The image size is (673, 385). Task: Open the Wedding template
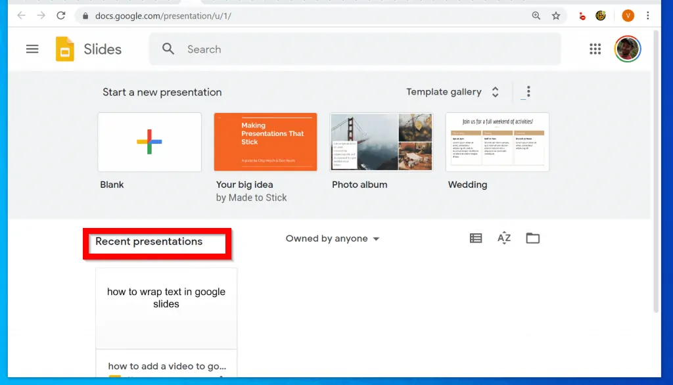coord(498,141)
